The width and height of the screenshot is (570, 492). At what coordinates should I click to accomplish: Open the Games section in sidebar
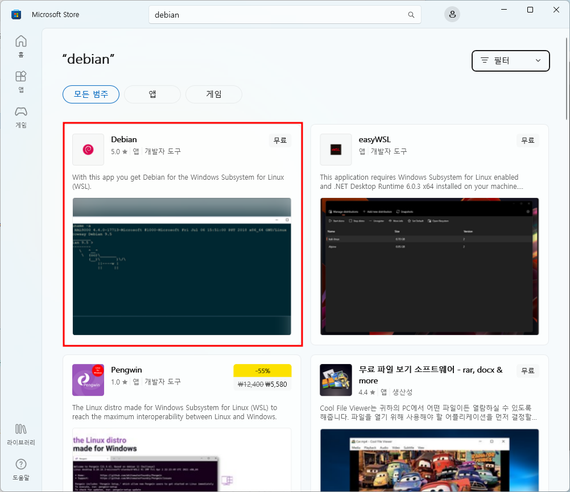20,117
